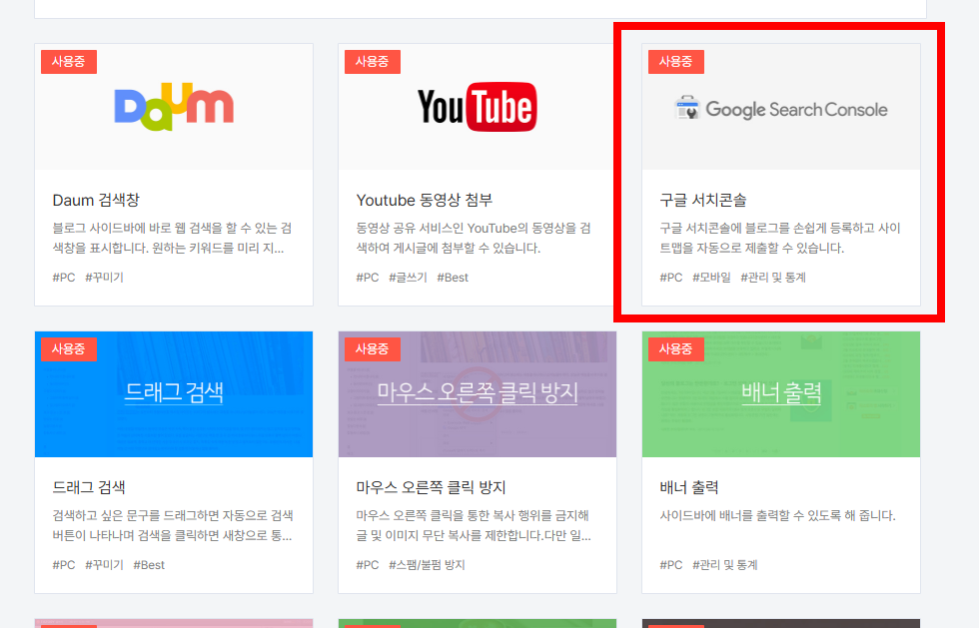979x628 pixels.
Task: Select #Best tag on 드래그 검색 card
Action: pos(149,565)
